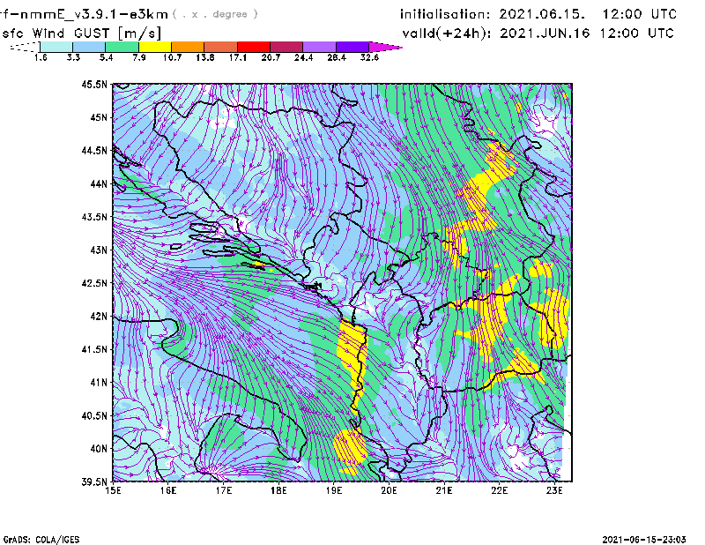Click the 22E longitude label
705x545 pixels.
pyautogui.click(x=499, y=490)
